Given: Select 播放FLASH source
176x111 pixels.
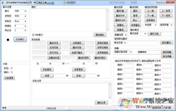Looking at the screenshot, I should (121, 20).
